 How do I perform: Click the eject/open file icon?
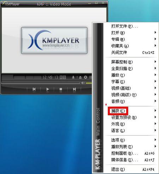(x=80, y=77)
